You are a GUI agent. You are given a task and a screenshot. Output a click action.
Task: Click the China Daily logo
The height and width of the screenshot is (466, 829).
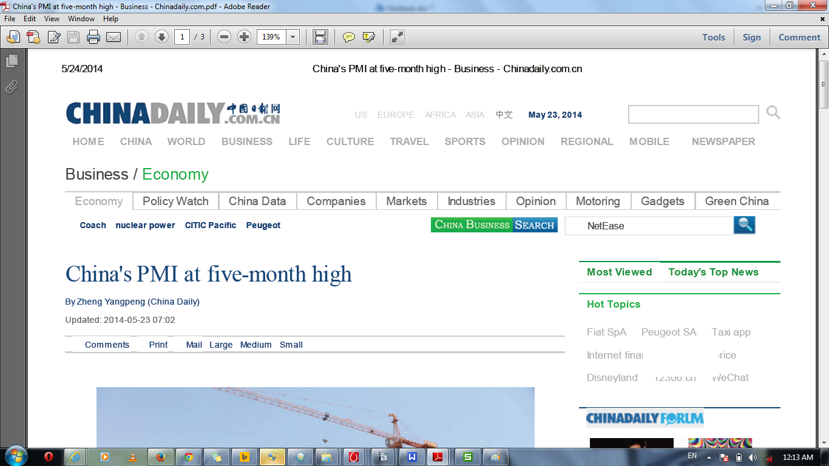(x=173, y=113)
